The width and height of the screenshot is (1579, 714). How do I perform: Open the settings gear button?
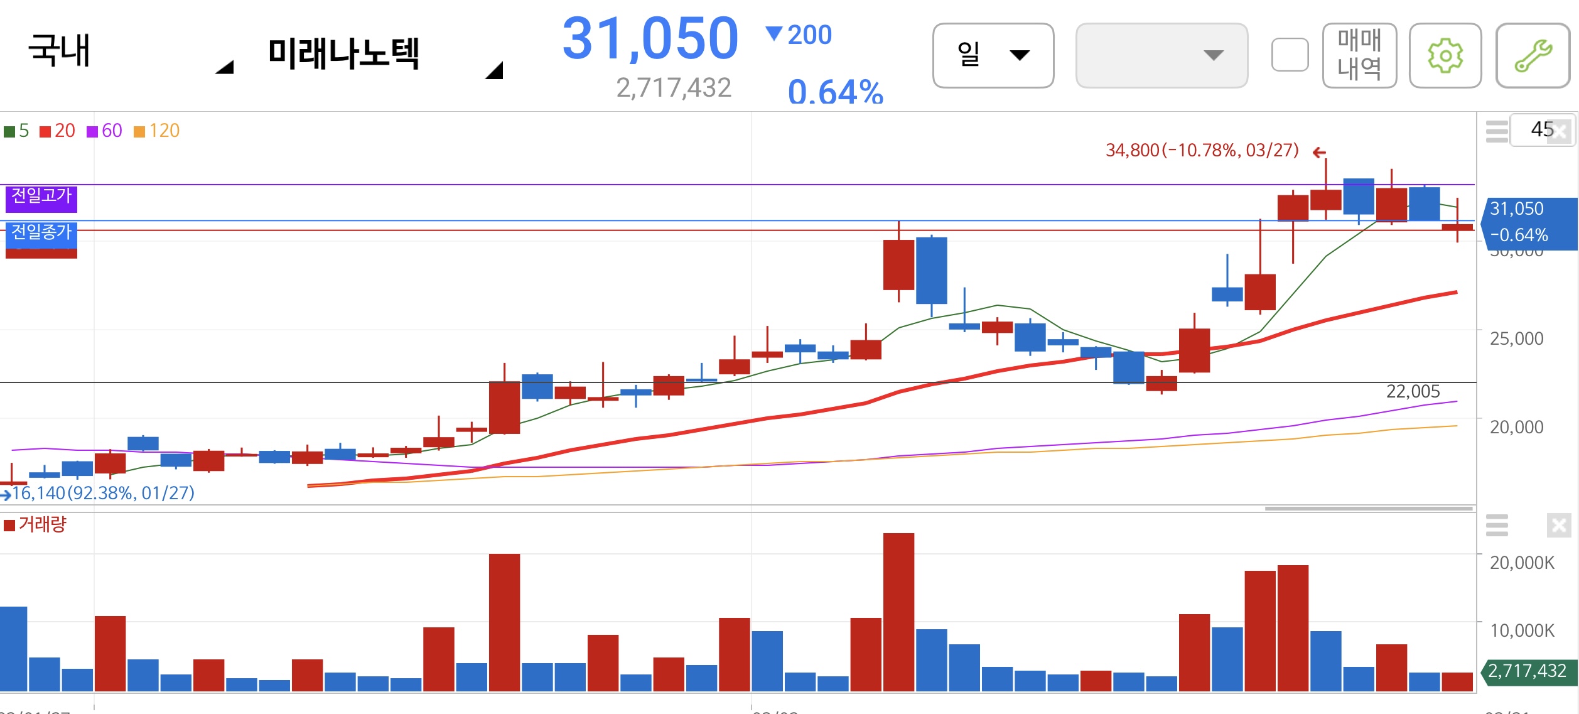1445,55
